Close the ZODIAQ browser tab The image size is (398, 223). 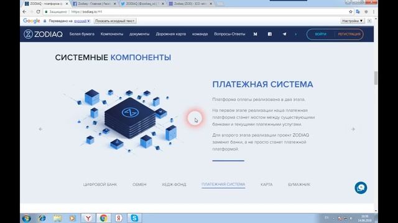pos(67,4)
